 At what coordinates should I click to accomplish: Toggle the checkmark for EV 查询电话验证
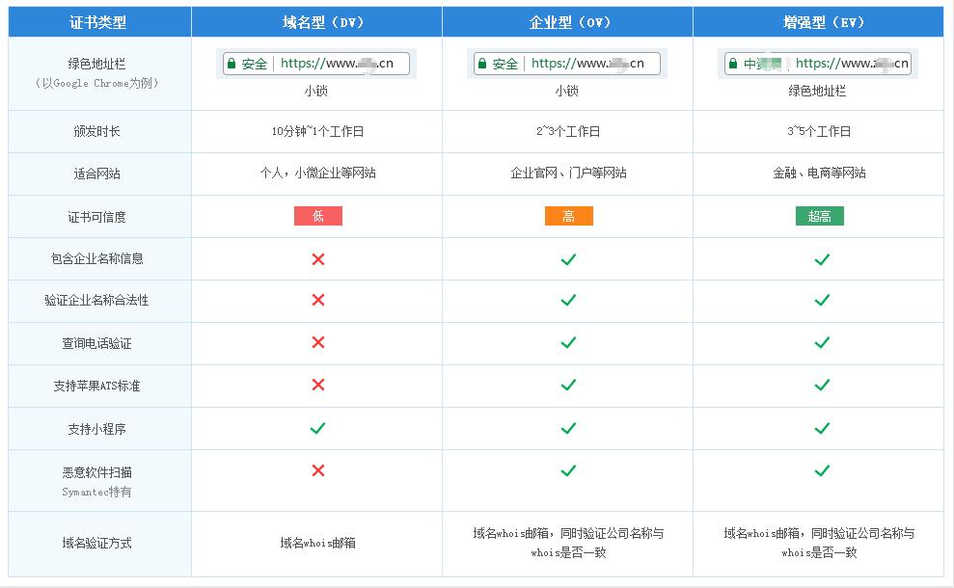(821, 343)
